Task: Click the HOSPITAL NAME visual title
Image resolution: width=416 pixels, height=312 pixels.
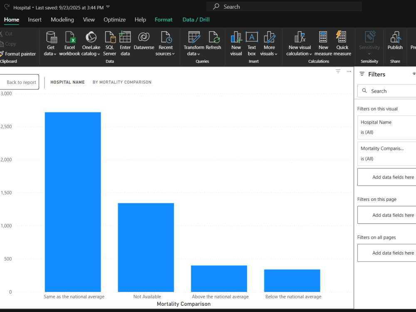Action: point(68,82)
